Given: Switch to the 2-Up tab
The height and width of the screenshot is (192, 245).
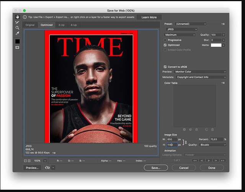Looking at the screenshot, I should [x=61, y=25].
